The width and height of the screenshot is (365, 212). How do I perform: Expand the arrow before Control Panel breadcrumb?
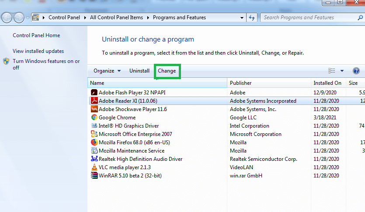tap(44, 17)
